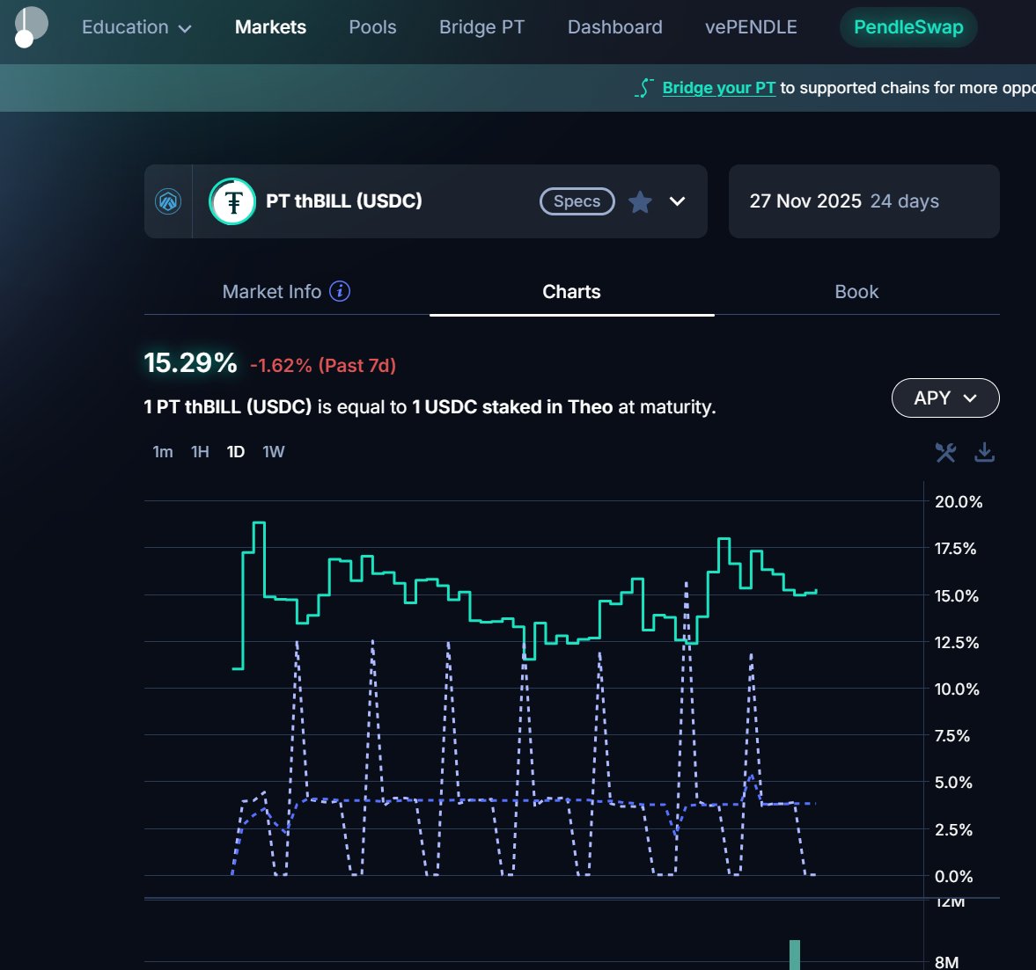Expand the Education menu dropdown
Image resolution: width=1036 pixels, height=970 pixels.
click(136, 27)
